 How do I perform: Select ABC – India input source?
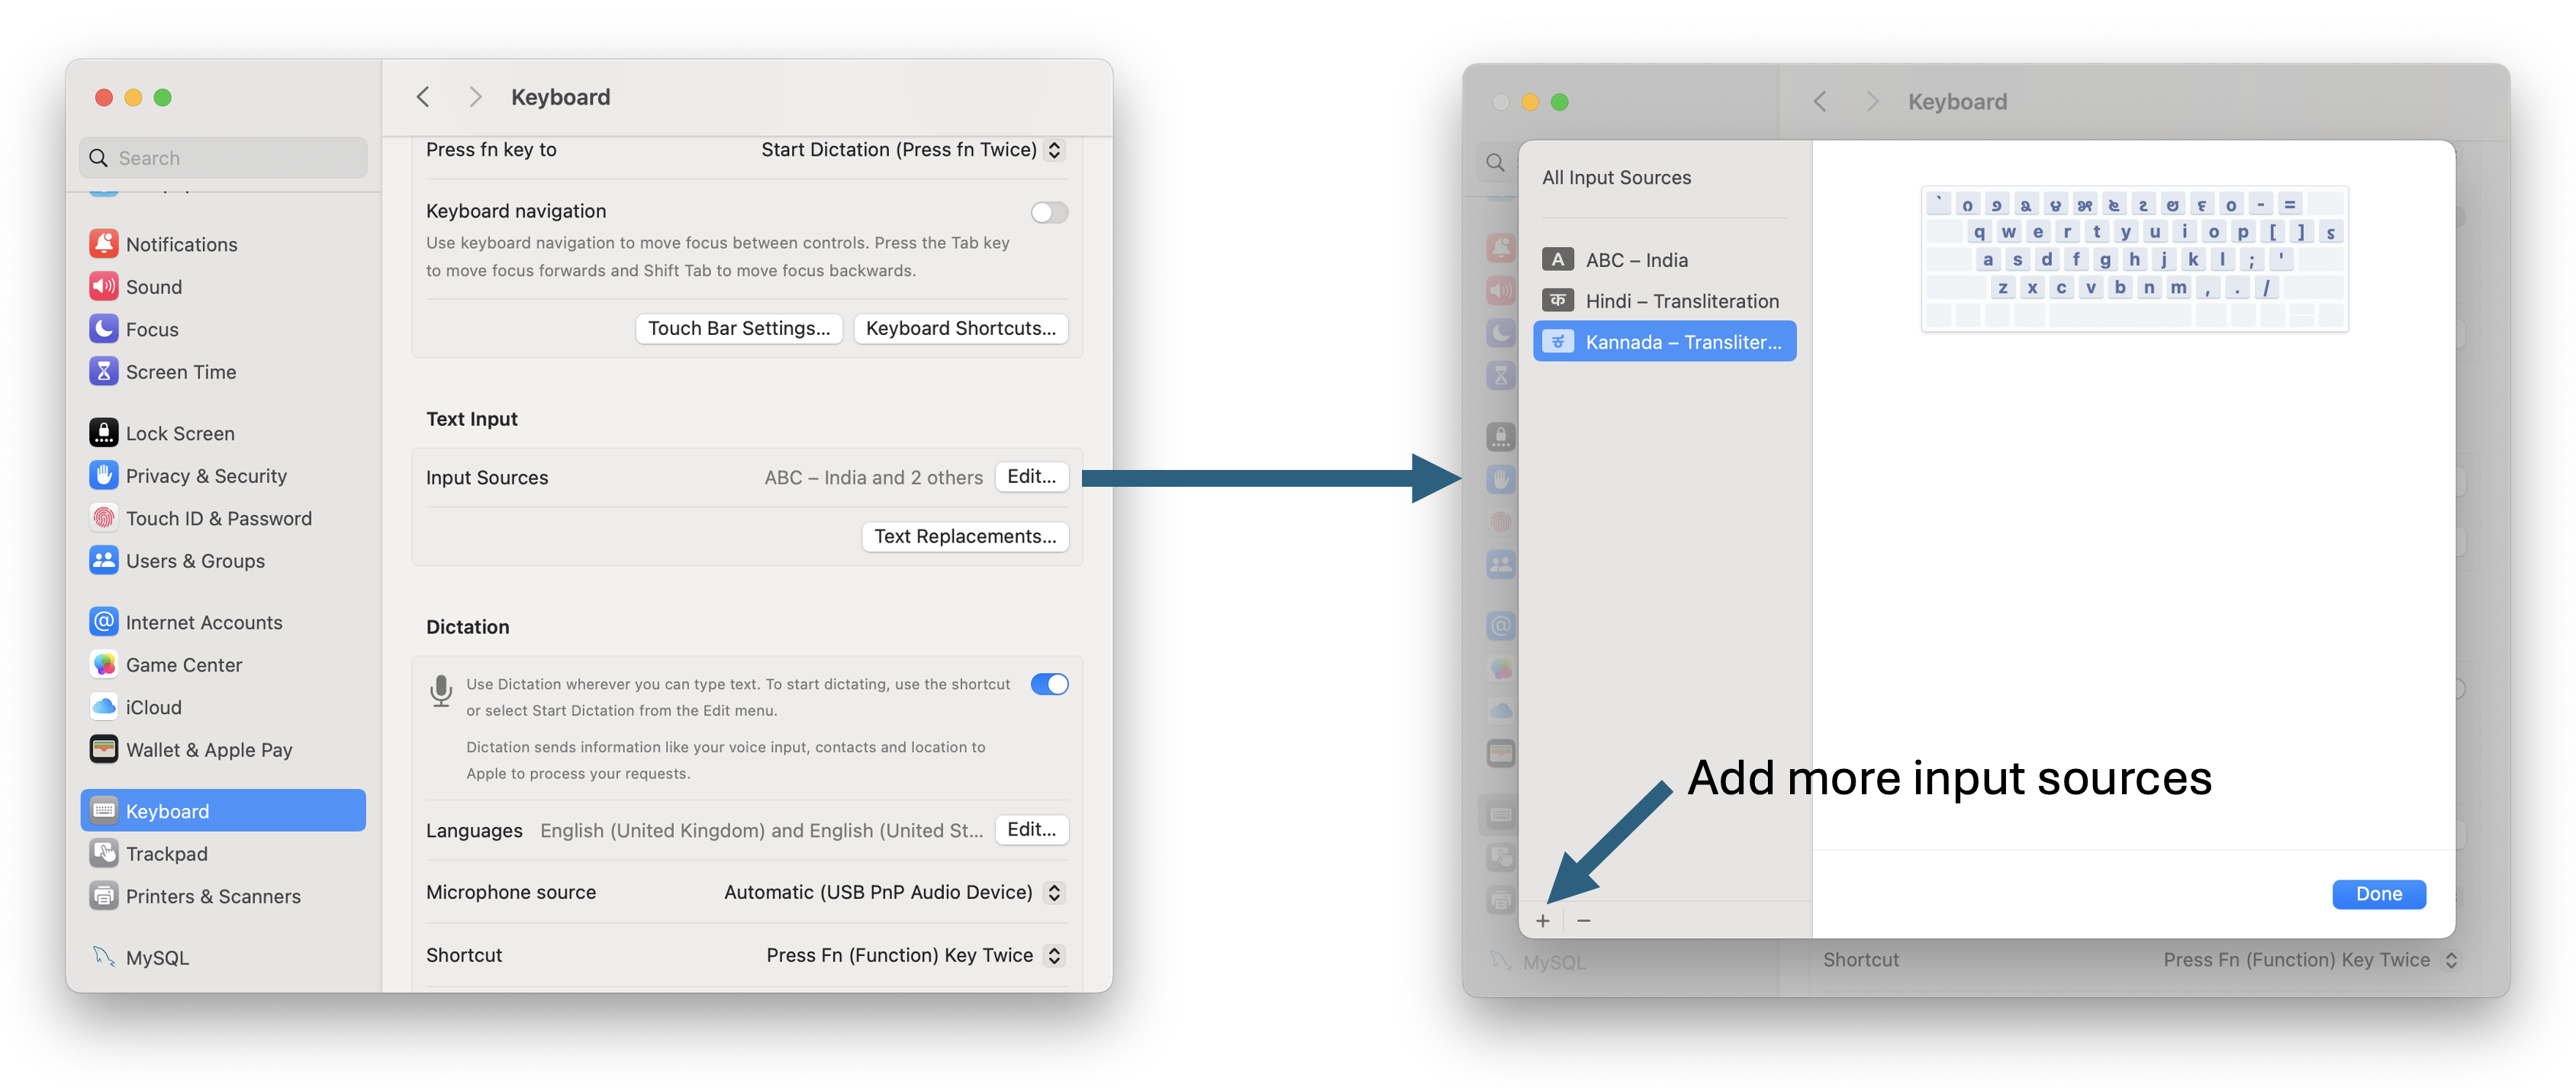tap(1665, 260)
